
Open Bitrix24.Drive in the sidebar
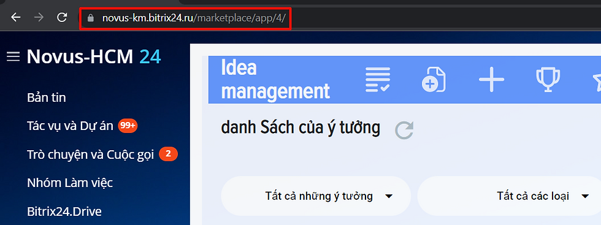(x=64, y=211)
